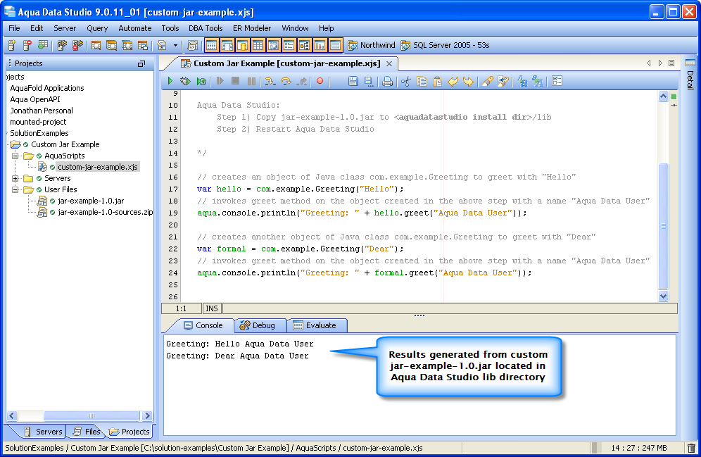This screenshot has width=701, height=457.
Task: Toggle breakpoint with the red circle icon
Action: tap(320, 81)
